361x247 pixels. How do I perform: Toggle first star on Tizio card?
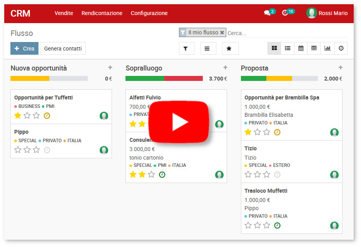[248, 175]
